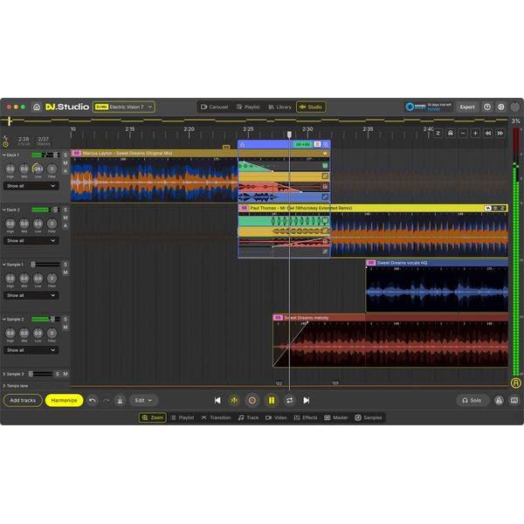The height and width of the screenshot is (524, 524).
Task: Click the automix A circle icon
Action: click(515, 383)
